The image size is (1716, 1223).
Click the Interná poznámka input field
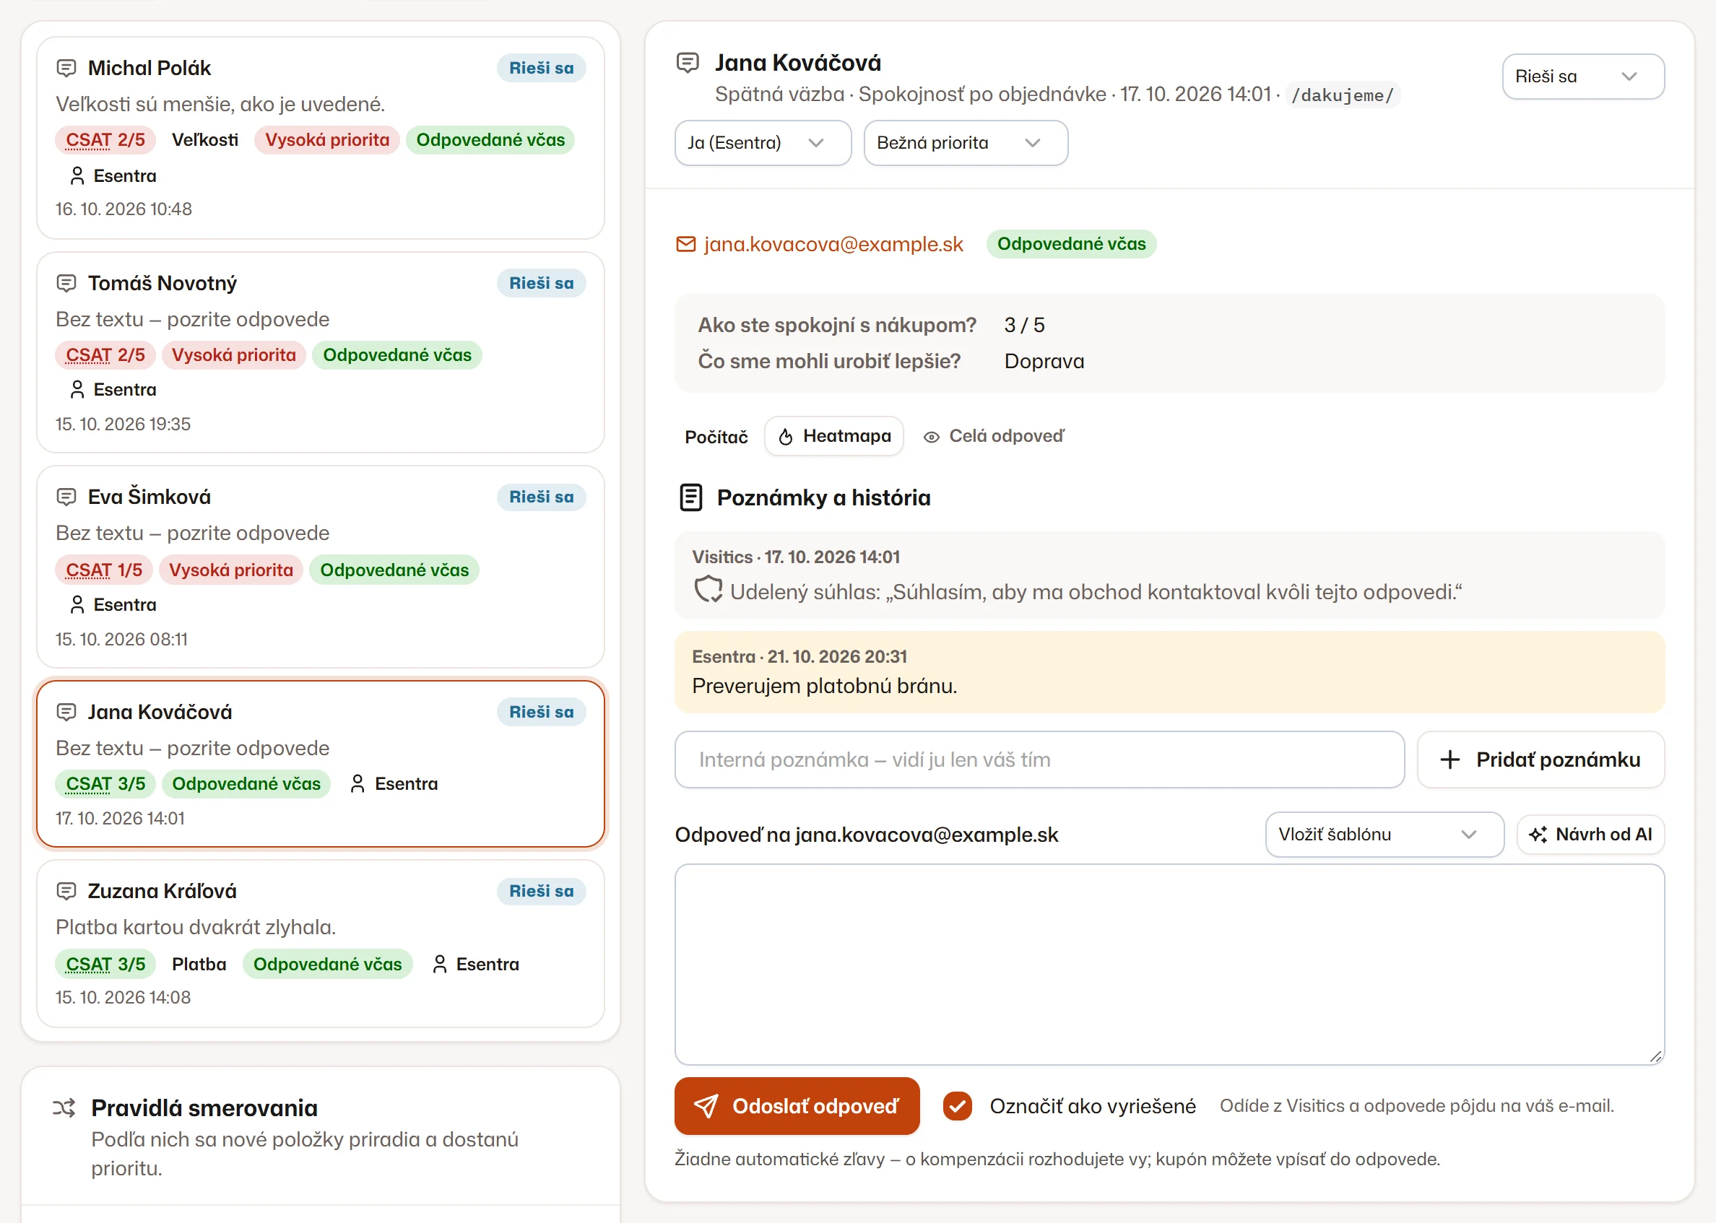coord(1039,759)
